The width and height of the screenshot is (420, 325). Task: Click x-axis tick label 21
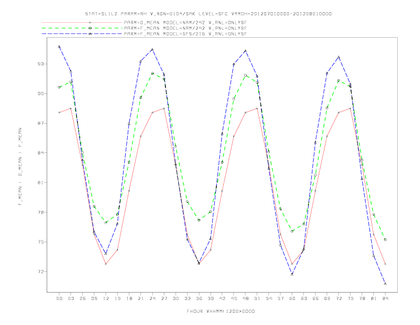(x=141, y=298)
